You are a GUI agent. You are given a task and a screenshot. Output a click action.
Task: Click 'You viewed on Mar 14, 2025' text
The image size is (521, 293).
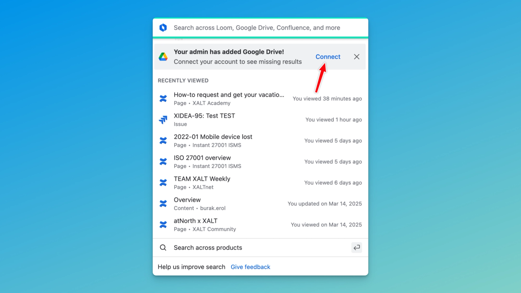click(x=326, y=225)
